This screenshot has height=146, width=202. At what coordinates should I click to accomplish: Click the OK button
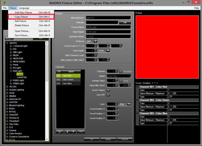92,139
